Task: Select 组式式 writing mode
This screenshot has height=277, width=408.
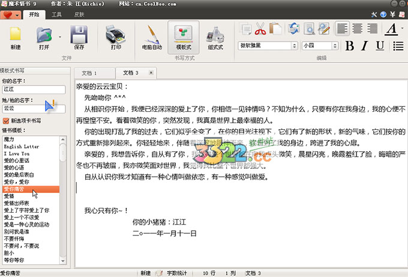Action: pos(215,38)
